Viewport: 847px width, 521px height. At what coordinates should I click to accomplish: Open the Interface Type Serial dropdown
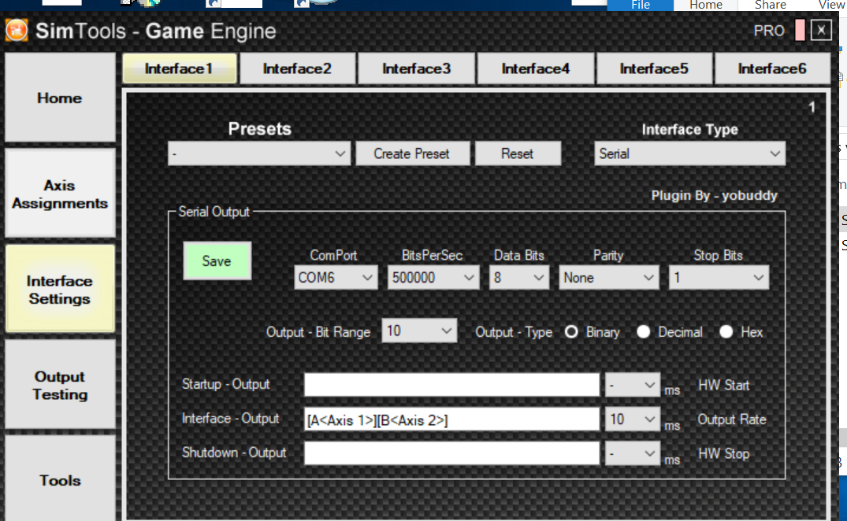tap(689, 153)
